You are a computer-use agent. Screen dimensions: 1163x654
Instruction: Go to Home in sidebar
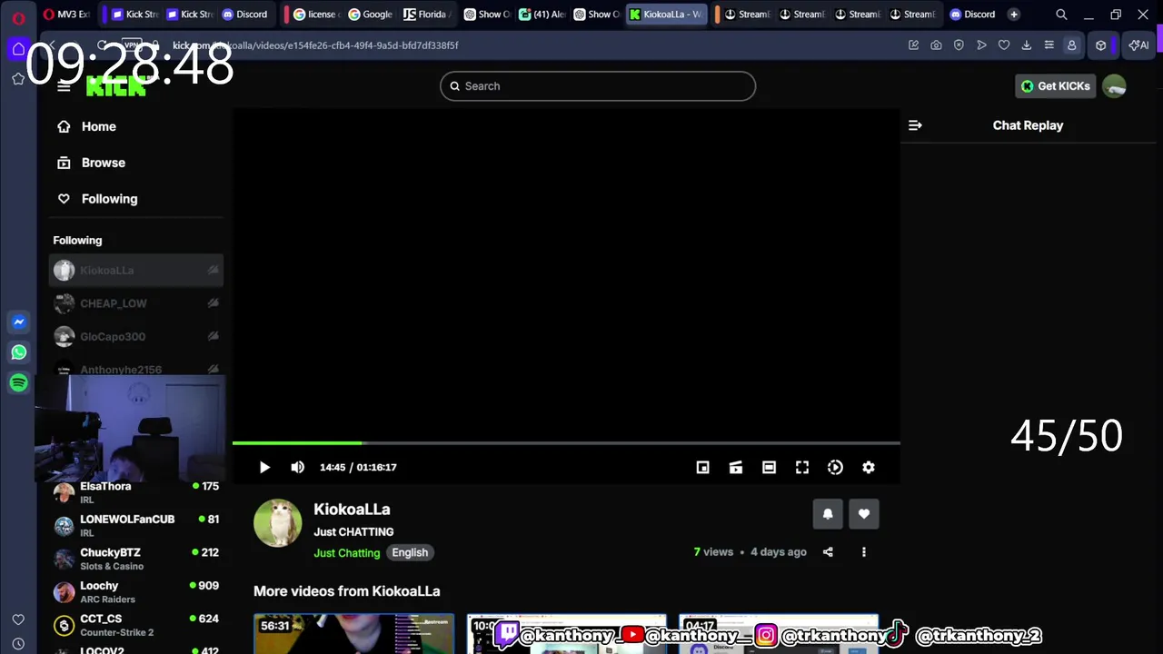[x=86, y=126]
